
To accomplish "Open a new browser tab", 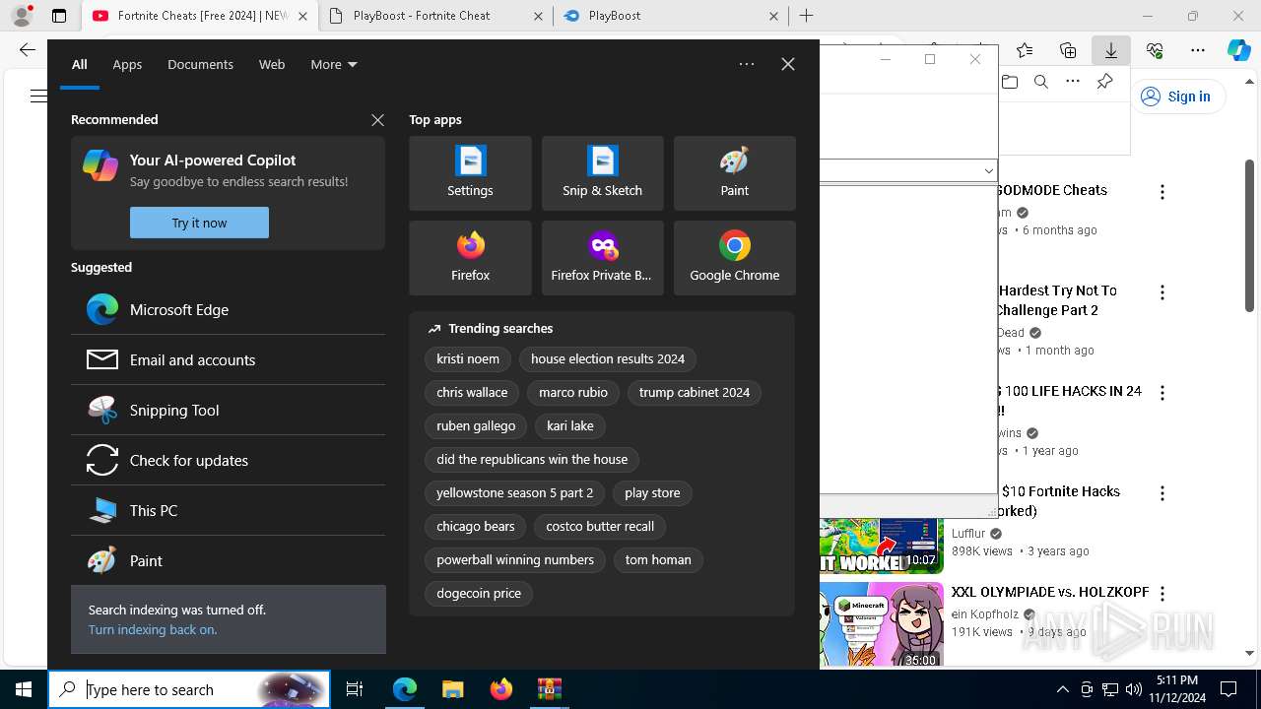I will pyautogui.click(x=806, y=16).
